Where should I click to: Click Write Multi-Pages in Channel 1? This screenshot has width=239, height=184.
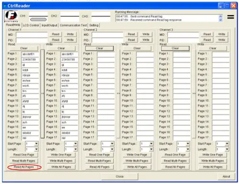click(x=61, y=161)
